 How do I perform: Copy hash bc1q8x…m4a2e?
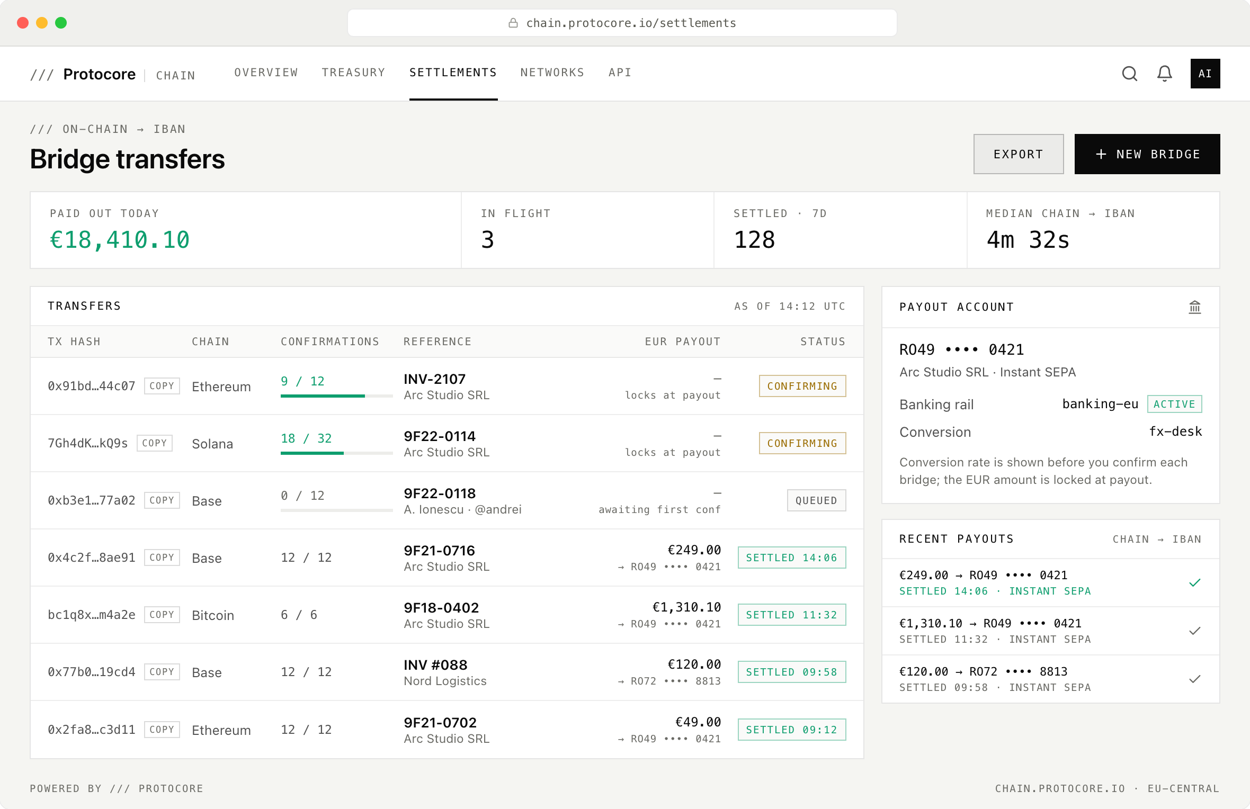tap(162, 615)
